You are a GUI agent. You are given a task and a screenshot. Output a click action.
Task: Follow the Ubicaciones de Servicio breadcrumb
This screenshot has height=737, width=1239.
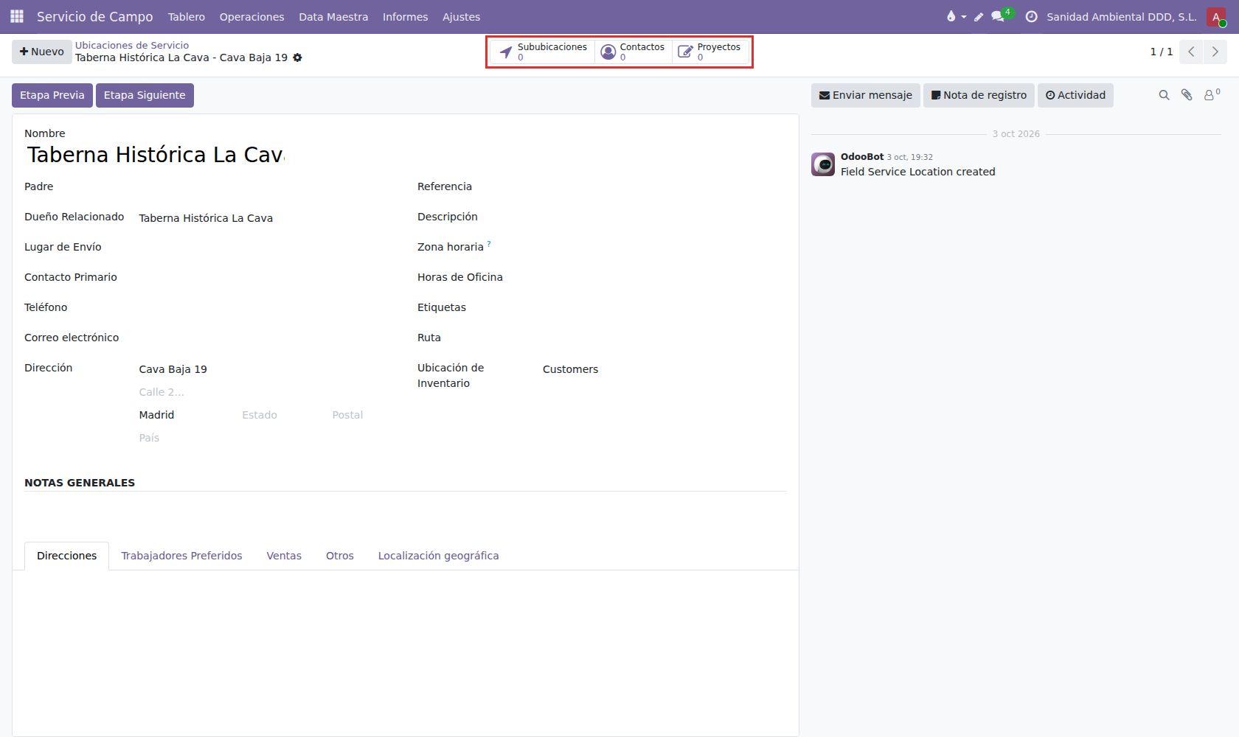point(132,45)
